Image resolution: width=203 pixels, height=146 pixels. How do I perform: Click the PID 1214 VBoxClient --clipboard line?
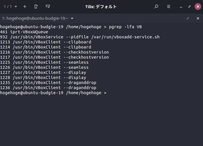(46, 47)
